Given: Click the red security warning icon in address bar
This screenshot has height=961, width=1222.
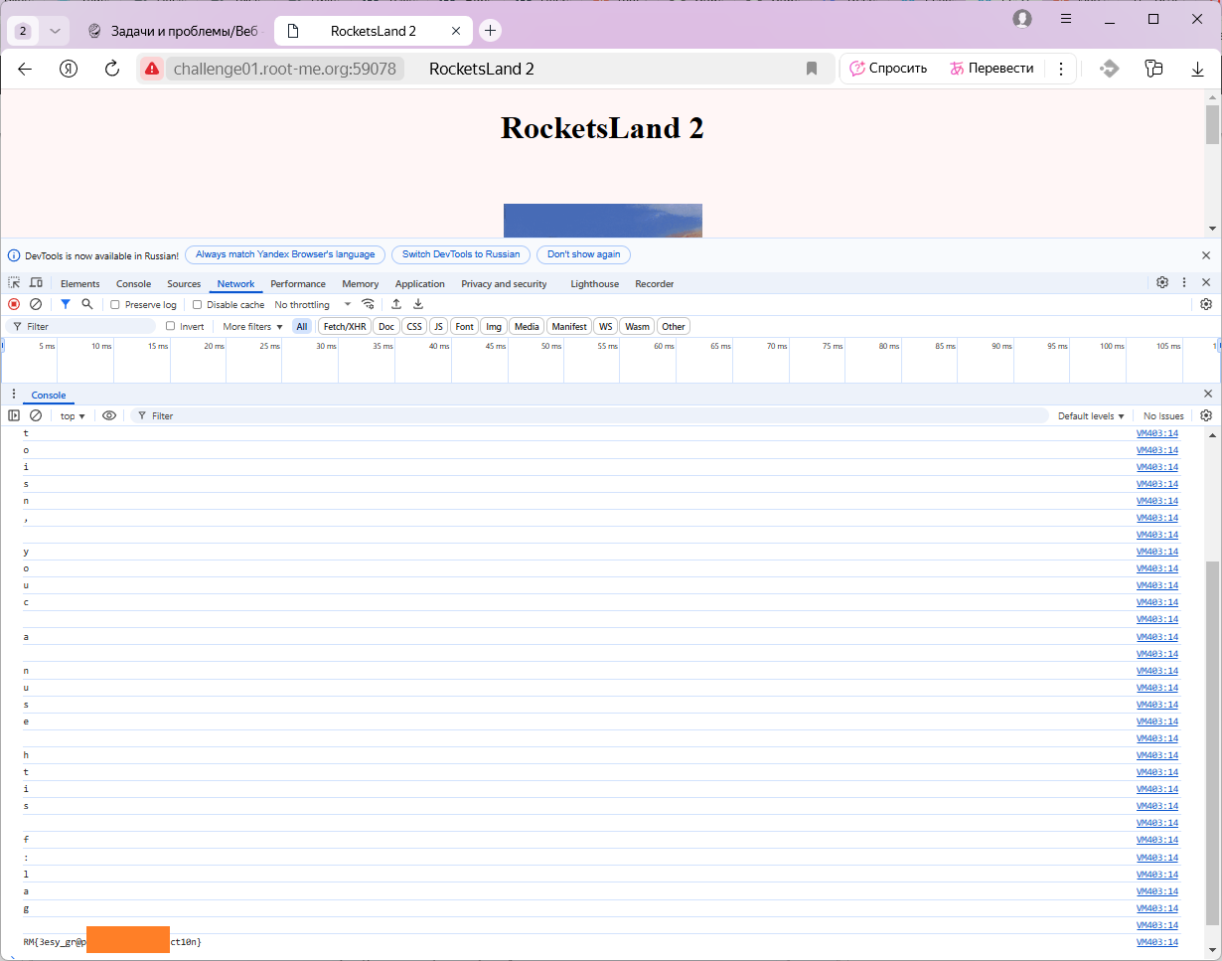Looking at the screenshot, I should 151,69.
